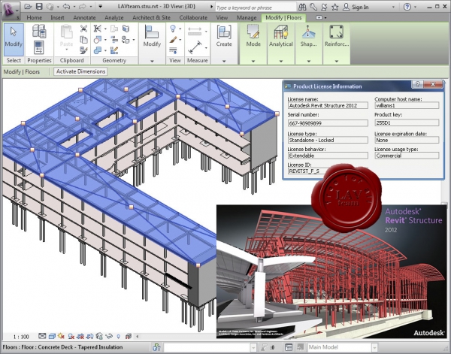Open the Architect & Site tab

click(151, 17)
